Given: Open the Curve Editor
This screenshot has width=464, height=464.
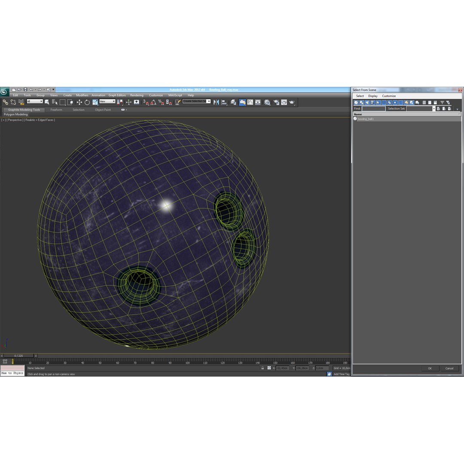Looking at the screenshot, I should 250,102.
